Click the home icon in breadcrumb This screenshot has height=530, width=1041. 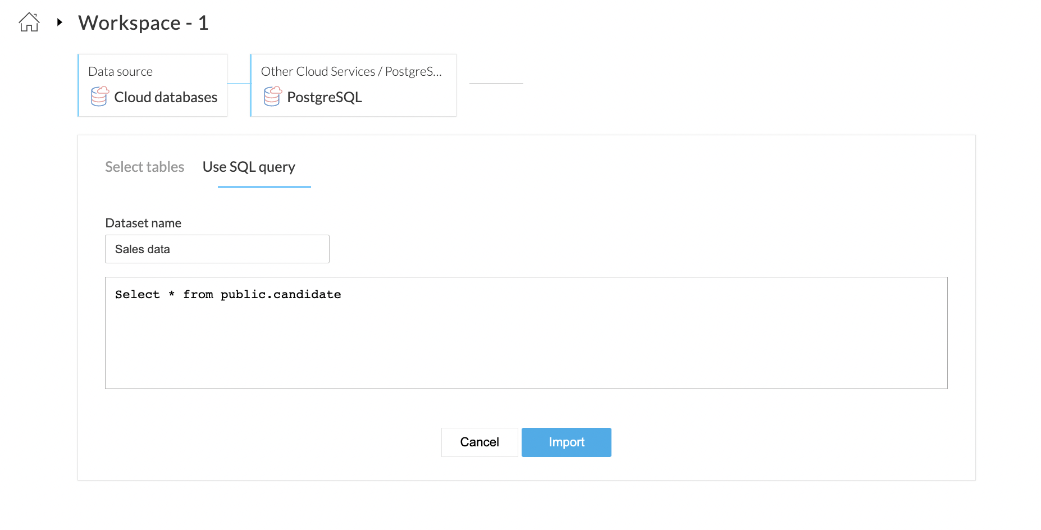tap(29, 22)
